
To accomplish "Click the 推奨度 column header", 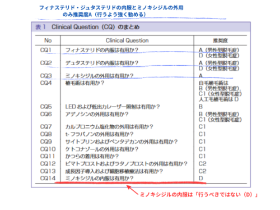I will tap(220, 40).
